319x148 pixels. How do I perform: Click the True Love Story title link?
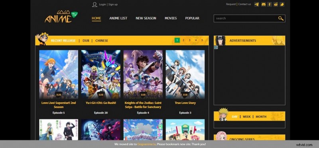click(185, 103)
